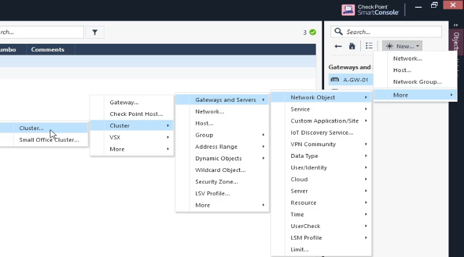464x257 pixels.
Task: Open Dynamic Objects submenu
Action: (x=222, y=158)
